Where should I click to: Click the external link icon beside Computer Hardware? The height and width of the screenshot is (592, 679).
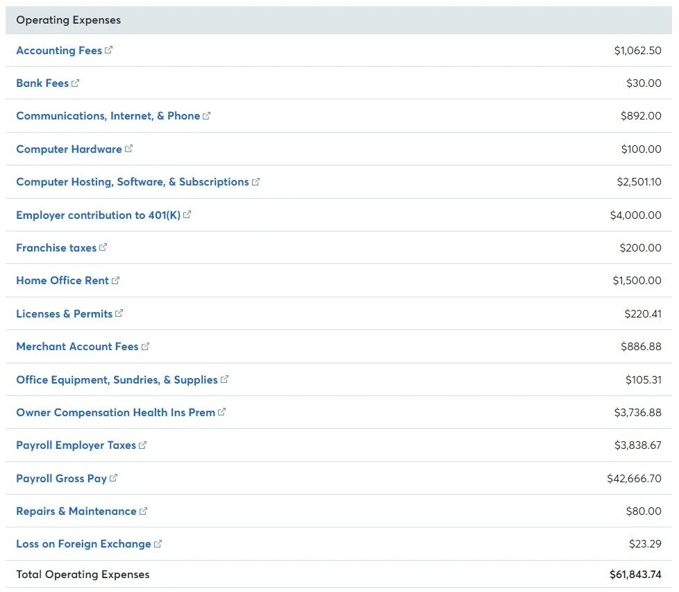coord(128,149)
